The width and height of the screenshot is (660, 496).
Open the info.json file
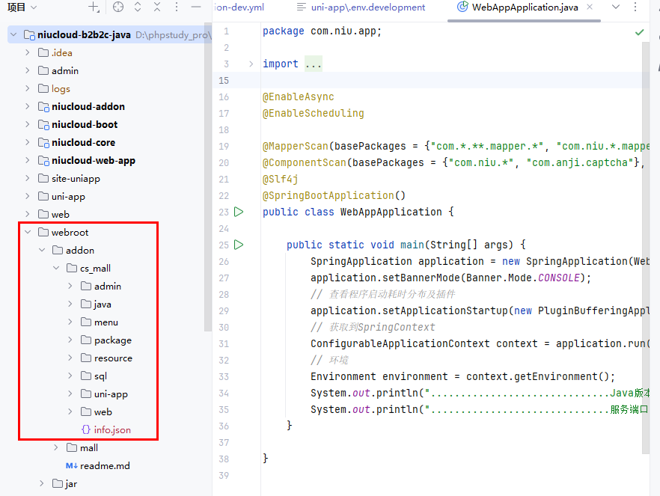(x=111, y=429)
